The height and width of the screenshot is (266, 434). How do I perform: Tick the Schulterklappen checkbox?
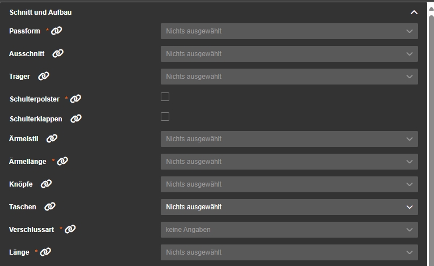pos(165,117)
